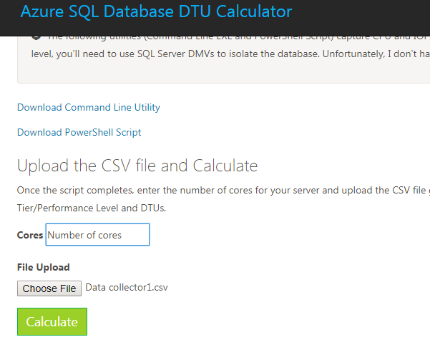The height and width of the screenshot is (342, 430).
Task: Click the File Upload label
Action: click(44, 267)
